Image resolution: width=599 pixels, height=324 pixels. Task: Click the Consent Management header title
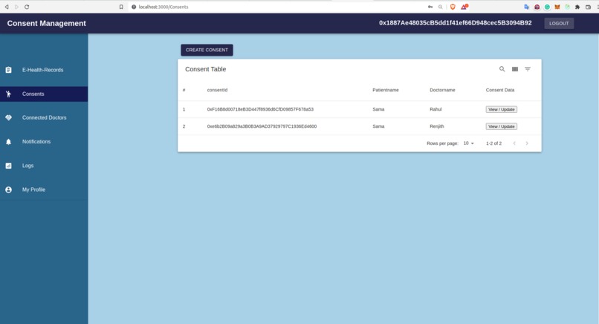tap(47, 23)
